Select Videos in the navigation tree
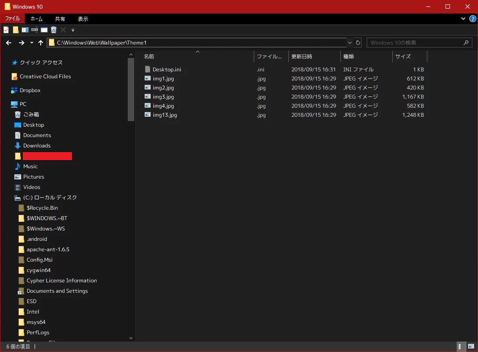 click(x=32, y=187)
